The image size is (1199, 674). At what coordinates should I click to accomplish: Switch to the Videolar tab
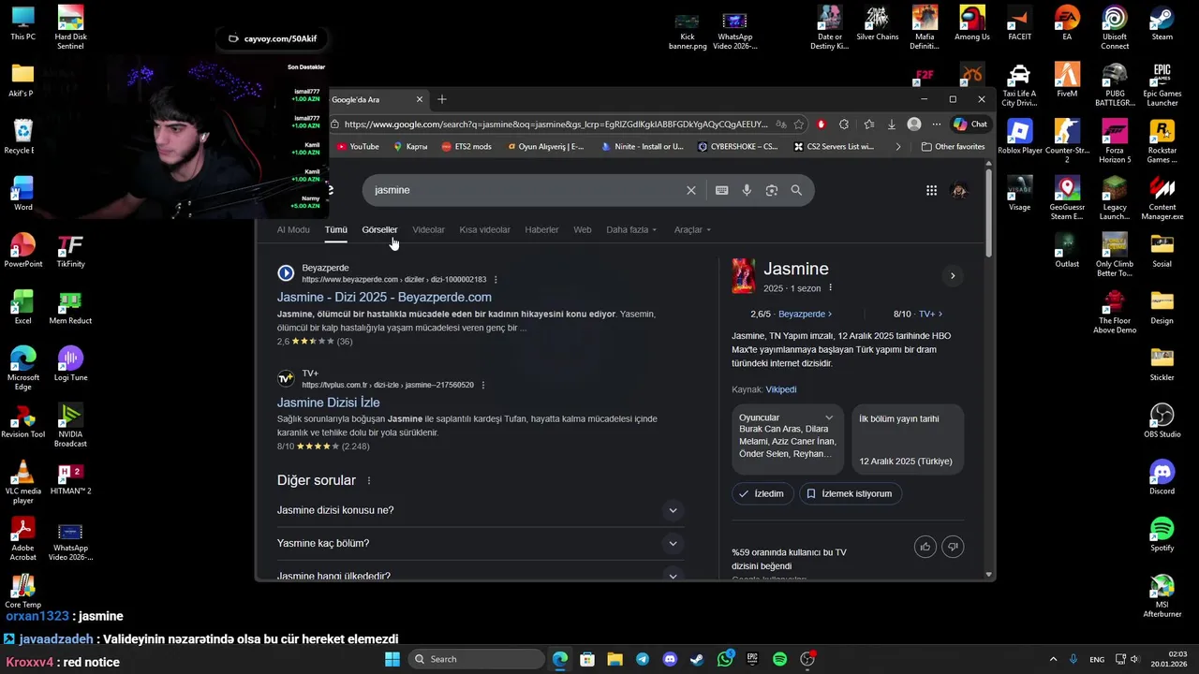point(428,229)
